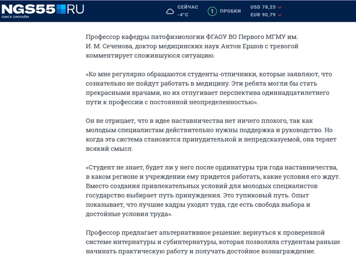Viewport: 356px width, 262px height.
Task: Click the quote starting "Студент не знает"
Action: 213,191
